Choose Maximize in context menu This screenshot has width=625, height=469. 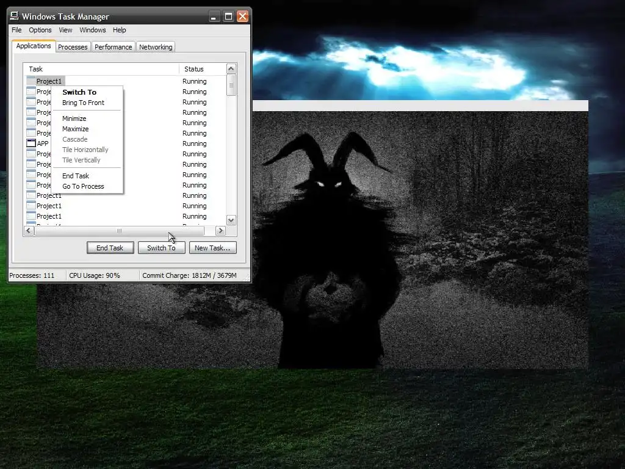click(x=87, y=129)
